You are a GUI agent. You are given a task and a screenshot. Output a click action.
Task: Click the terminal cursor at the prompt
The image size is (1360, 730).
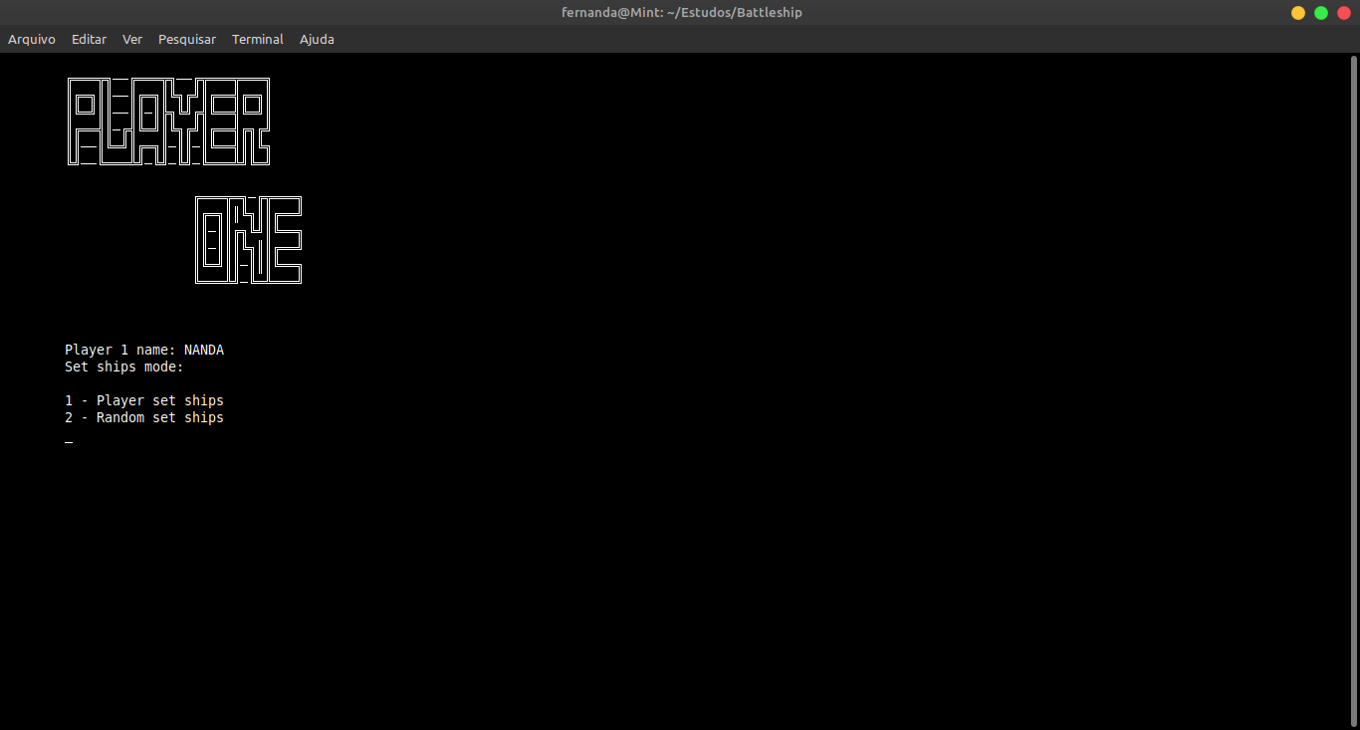click(x=68, y=440)
